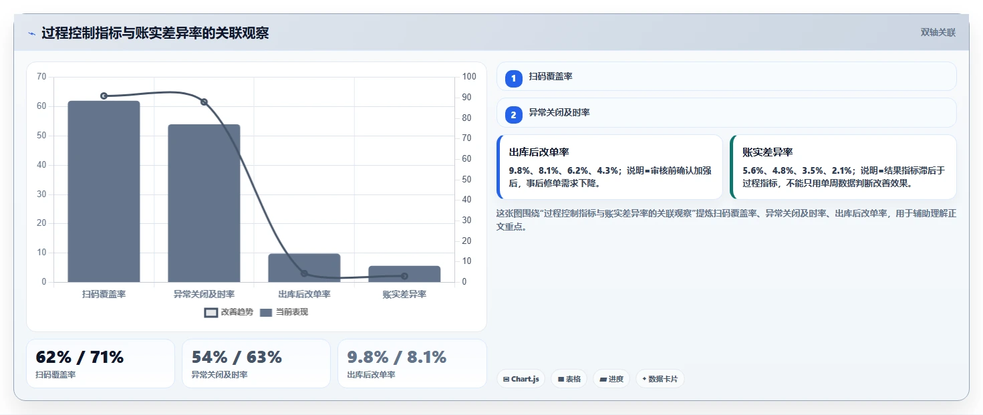
Task: Click the Chart.js tag text
Action: coord(525,379)
